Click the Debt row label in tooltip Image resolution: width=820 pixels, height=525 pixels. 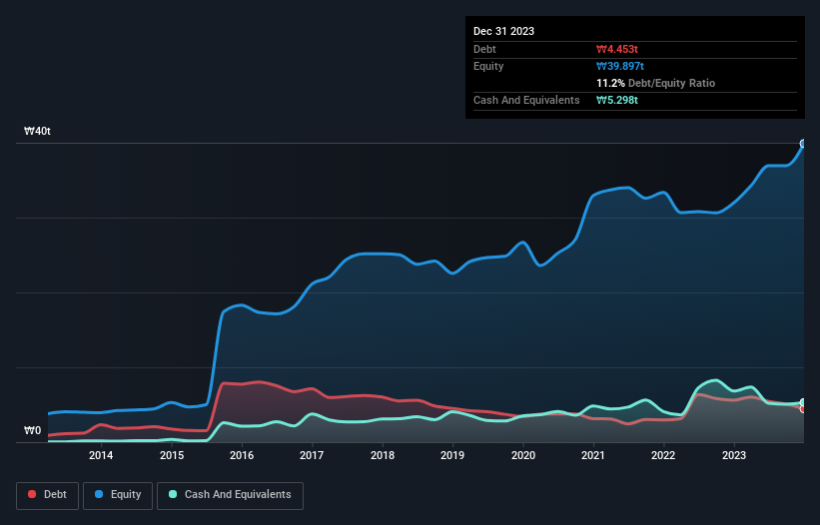(484, 49)
